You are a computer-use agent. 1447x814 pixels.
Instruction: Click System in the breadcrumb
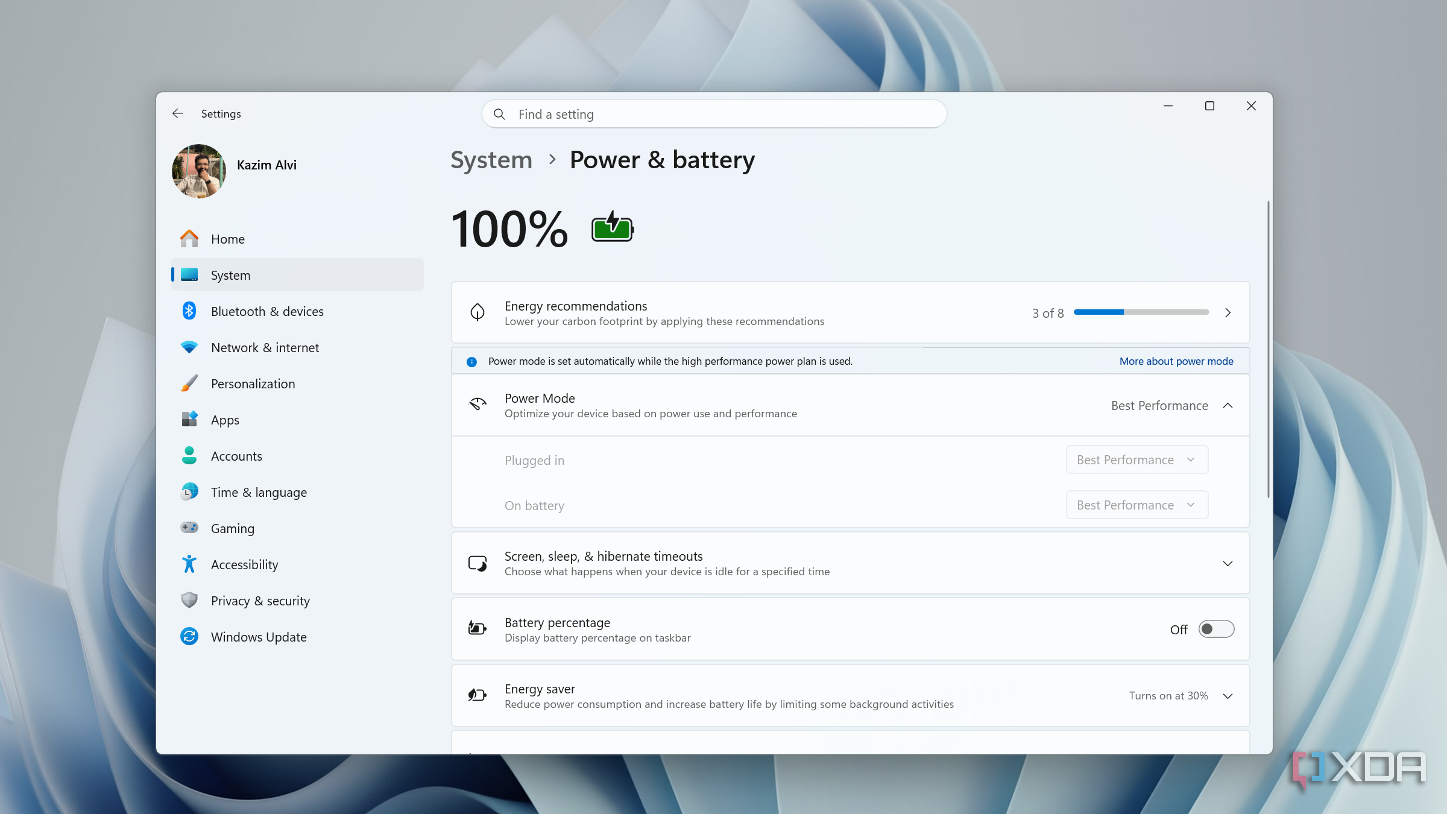pos(491,160)
